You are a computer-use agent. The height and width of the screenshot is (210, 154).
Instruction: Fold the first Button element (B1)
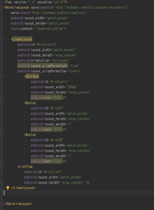click(x=2, y=103)
